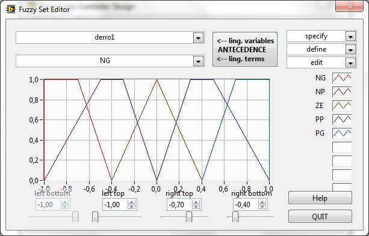
Task: Click the right top label
Action: pos(179,193)
